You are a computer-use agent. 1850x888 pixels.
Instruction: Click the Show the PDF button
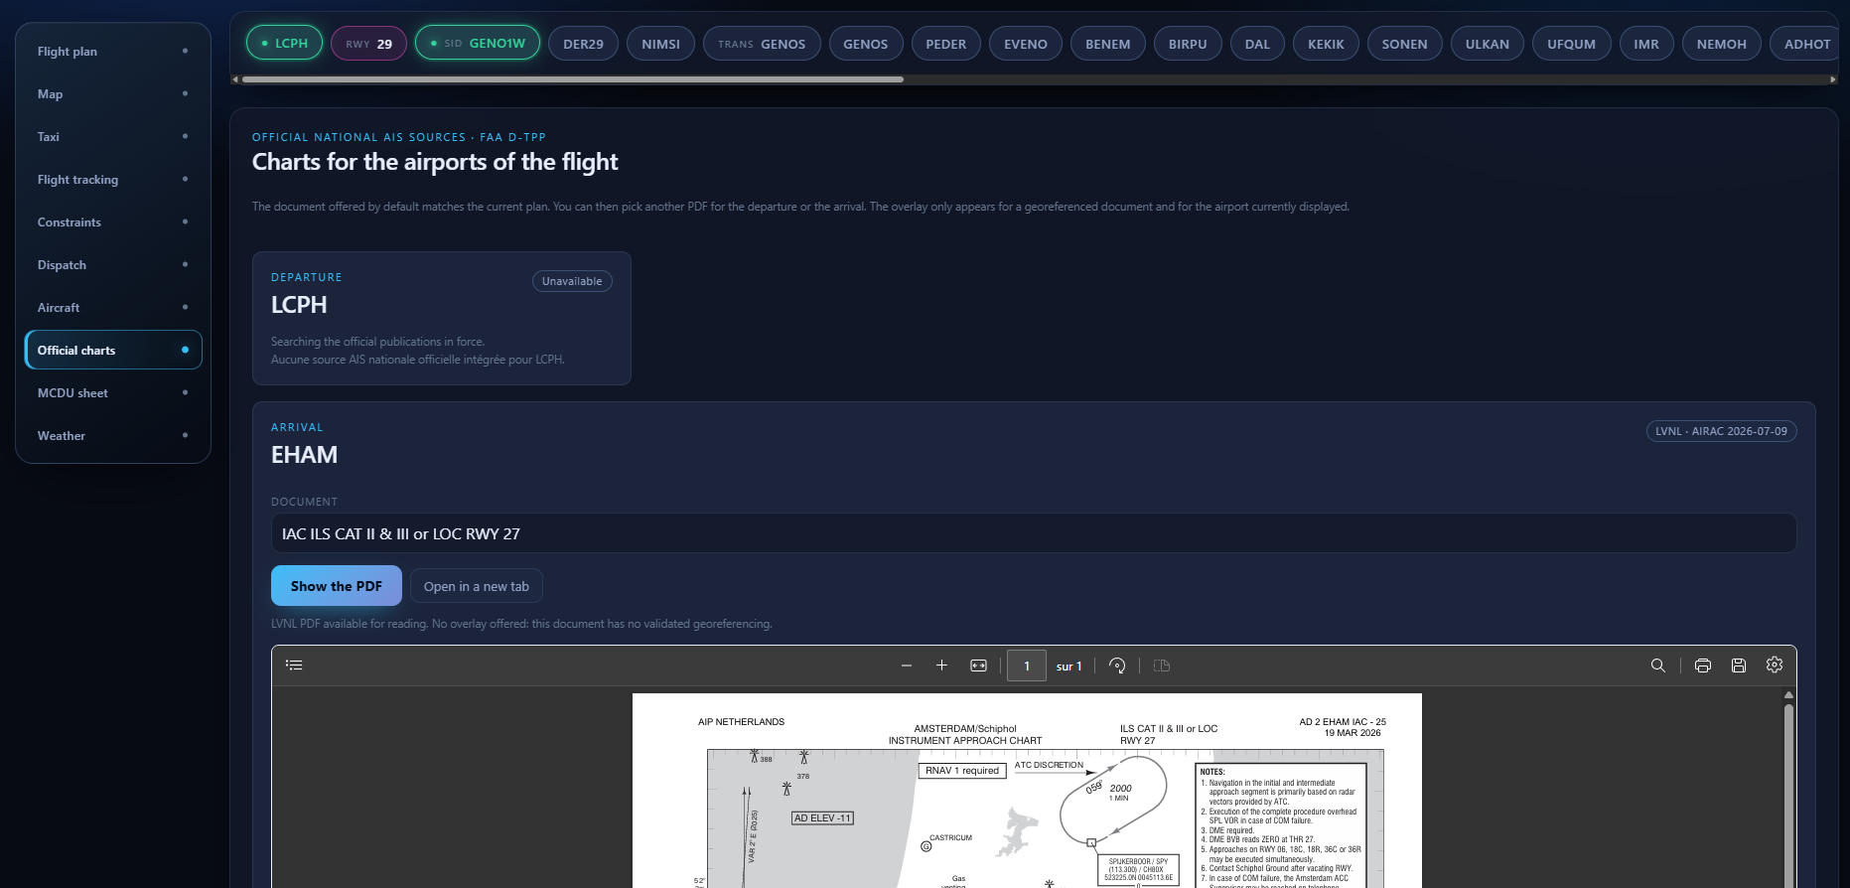point(337,586)
